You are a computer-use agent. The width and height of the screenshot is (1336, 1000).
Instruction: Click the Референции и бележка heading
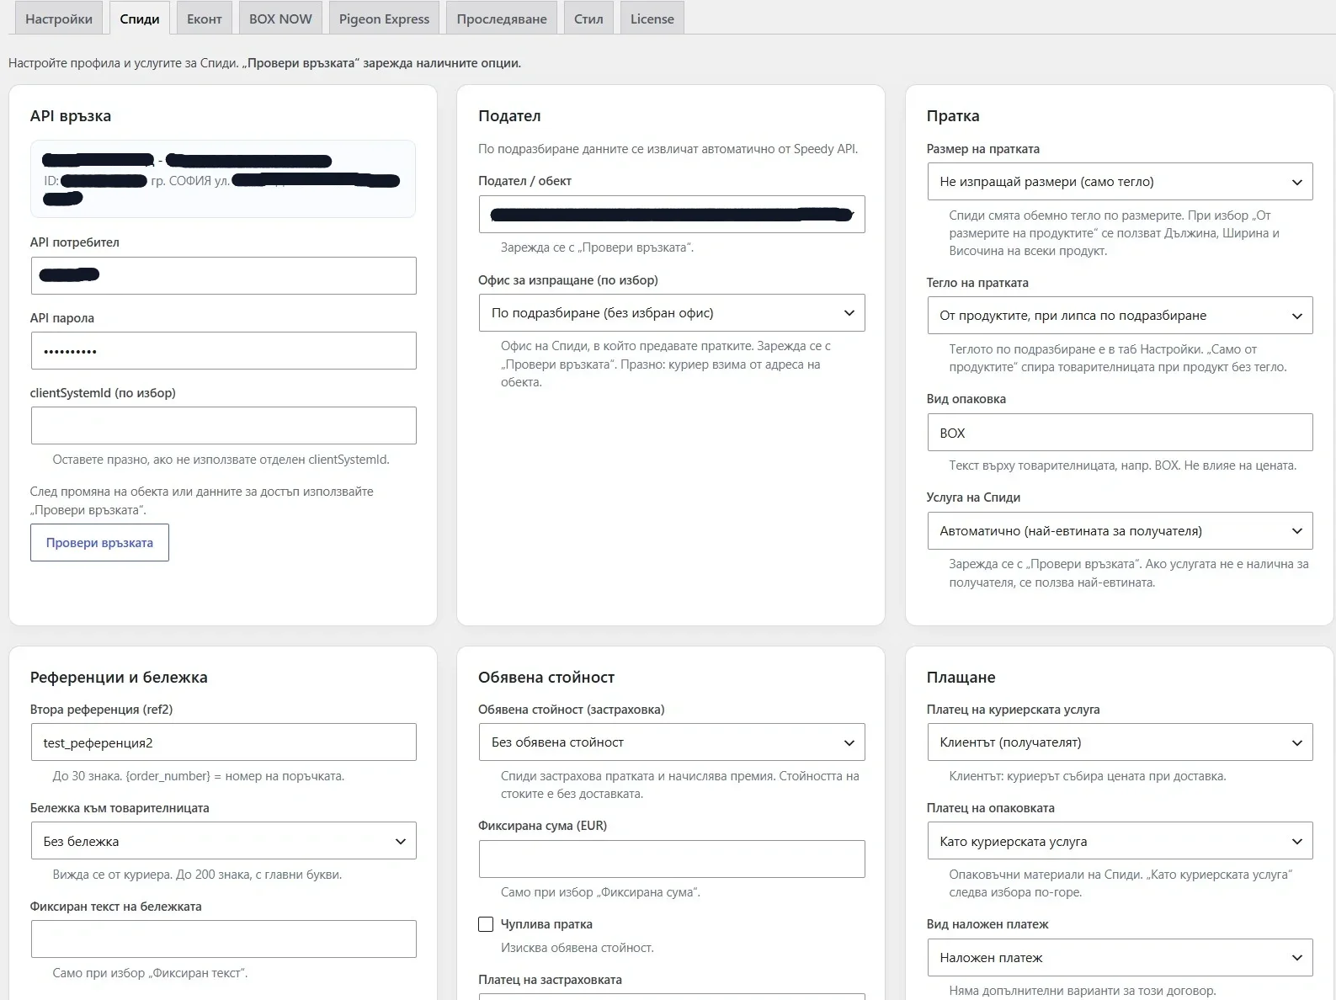[x=119, y=678]
